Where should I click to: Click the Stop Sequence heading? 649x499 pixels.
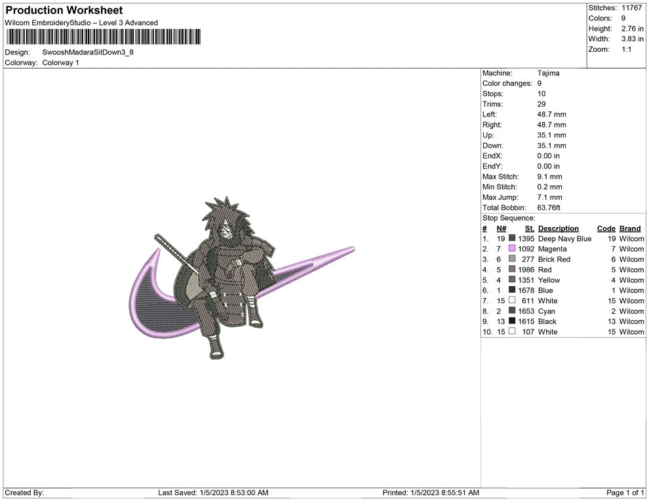[509, 218]
